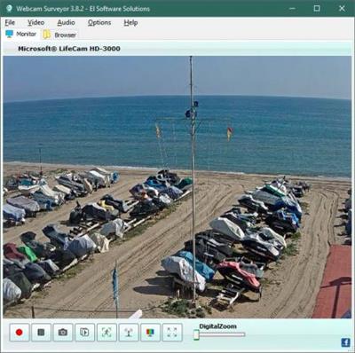Viewport: 355px width, 353px height.
Task: Start recording with the red record button
Action: (20, 333)
